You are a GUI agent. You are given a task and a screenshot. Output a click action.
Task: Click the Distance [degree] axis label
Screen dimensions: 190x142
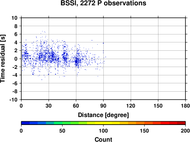click(x=103, y=115)
